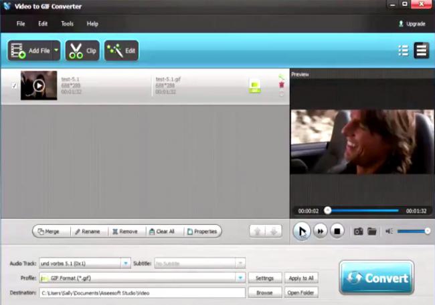Adjust the volume slider
The height and width of the screenshot is (305, 435).
pos(414,231)
